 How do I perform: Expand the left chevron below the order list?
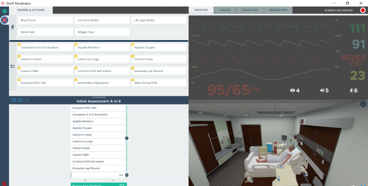[x=85, y=180]
